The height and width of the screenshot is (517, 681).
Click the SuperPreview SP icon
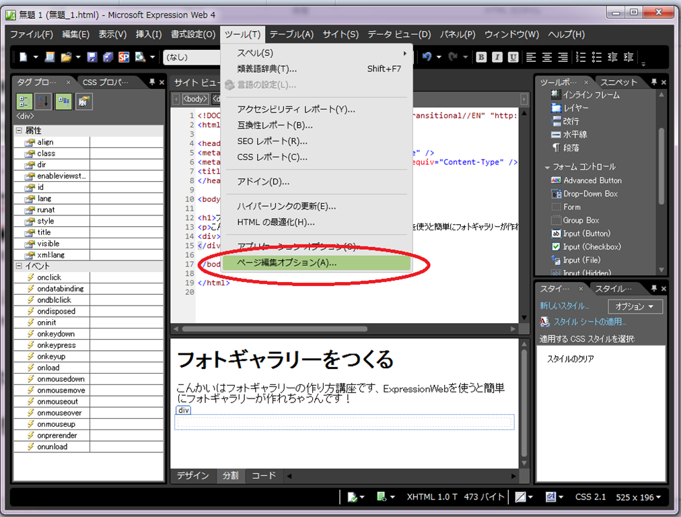[x=124, y=57]
